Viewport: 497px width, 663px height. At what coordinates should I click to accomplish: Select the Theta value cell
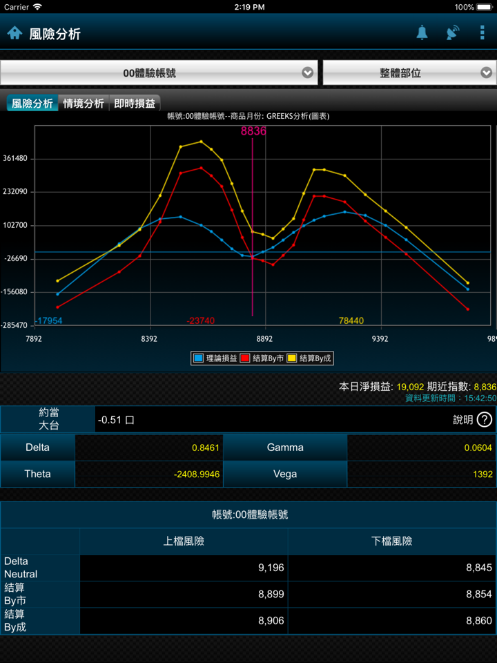tap(148, 474)
